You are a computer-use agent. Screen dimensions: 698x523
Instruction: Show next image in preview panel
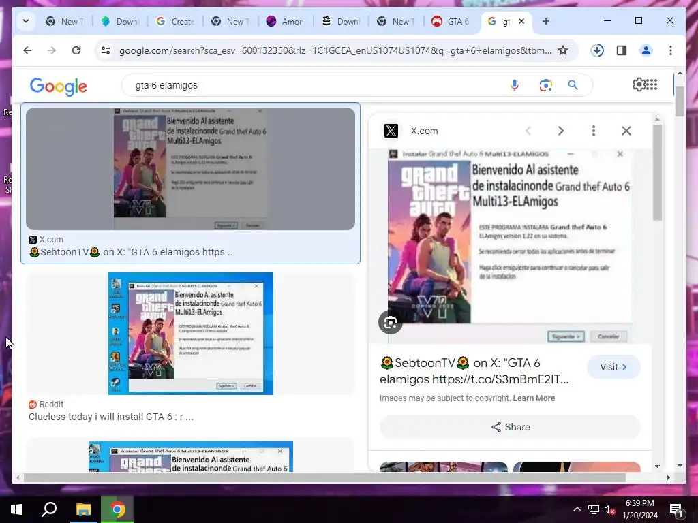pos(561,131)
